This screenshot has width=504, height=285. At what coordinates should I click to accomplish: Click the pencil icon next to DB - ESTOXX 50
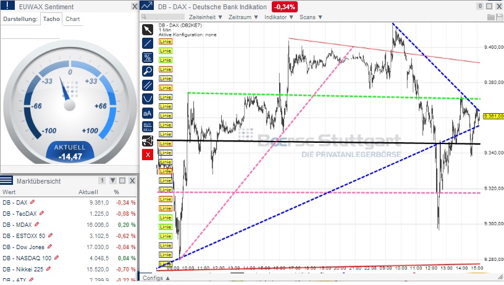50,236
